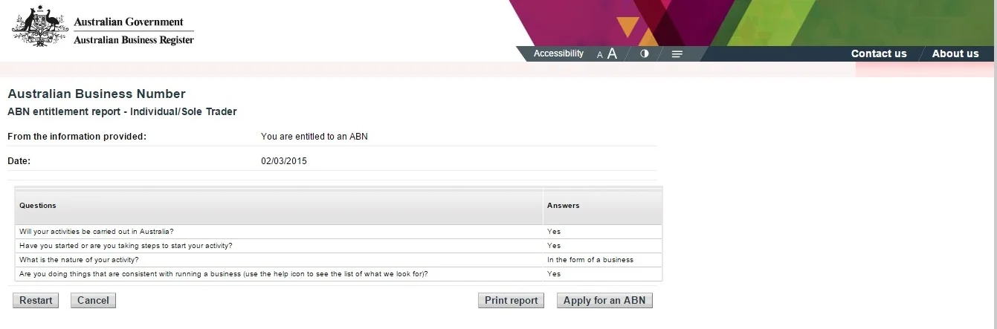
Task: Open the About us page
Action: (x=955, y=53)
